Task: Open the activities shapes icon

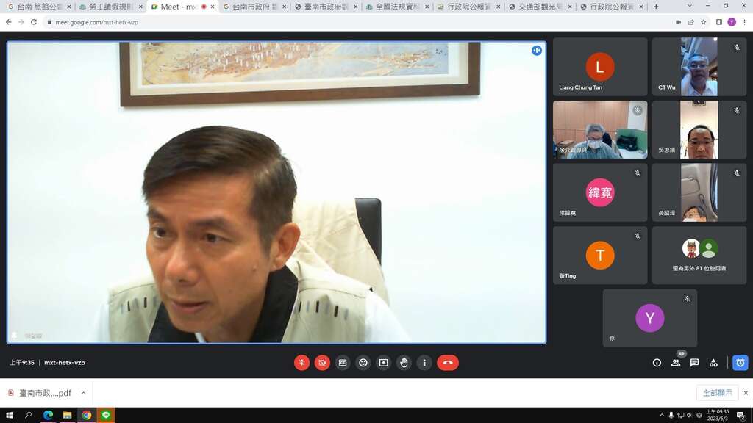Action: [x=713, y=363]
